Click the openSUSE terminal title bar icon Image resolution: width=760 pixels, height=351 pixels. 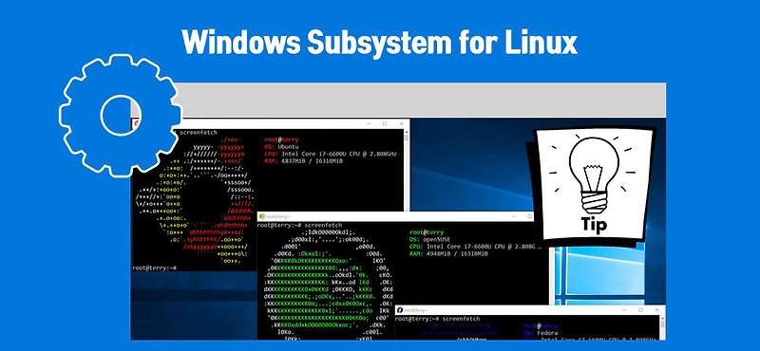(262, 216)
